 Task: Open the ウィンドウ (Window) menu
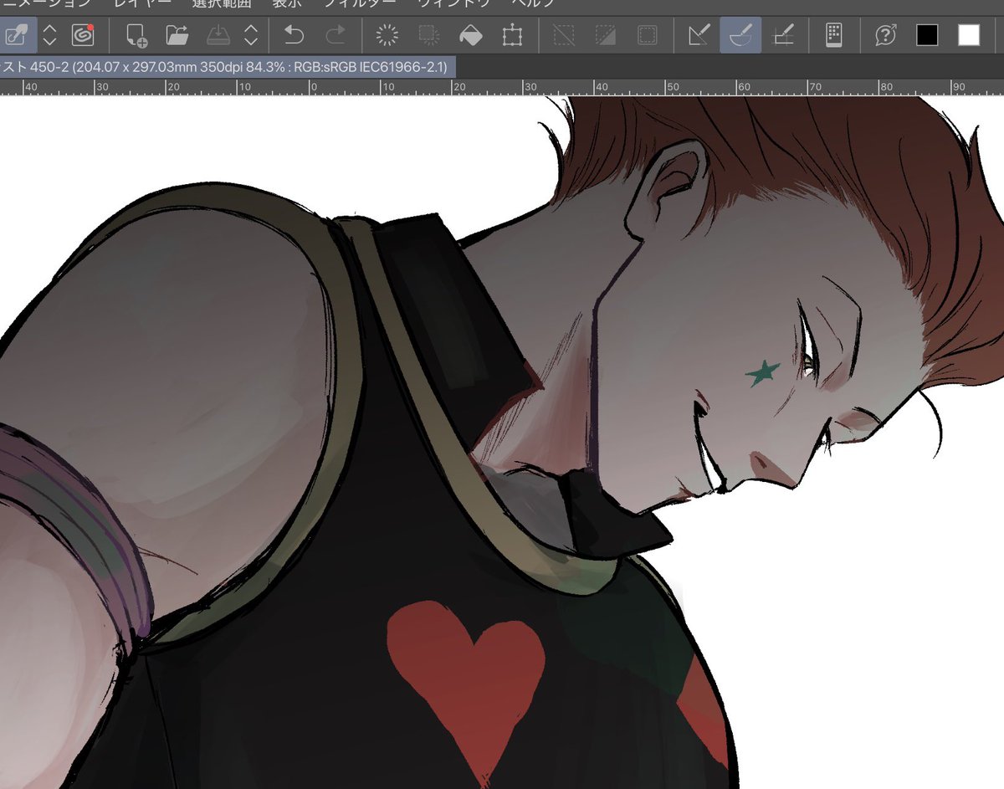tap(453, 3)
